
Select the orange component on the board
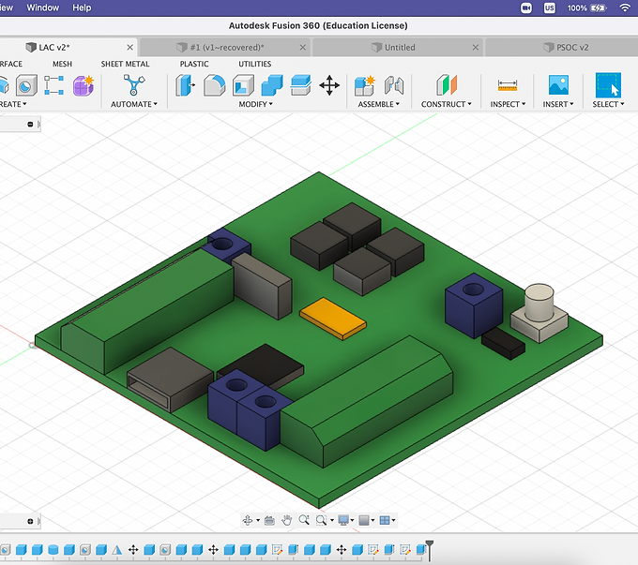pos(333,319)
